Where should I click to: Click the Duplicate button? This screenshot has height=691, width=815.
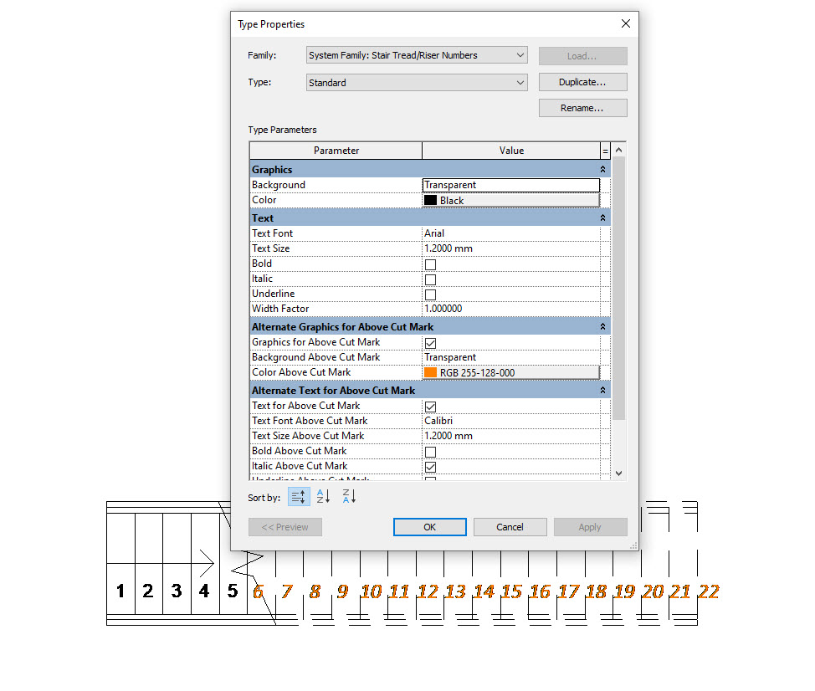click(x=582, y=81)
